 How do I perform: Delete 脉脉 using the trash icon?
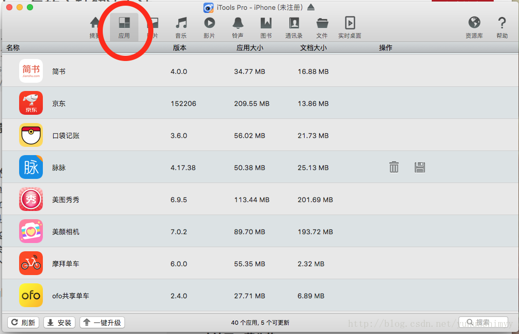(x=394, y=168)
